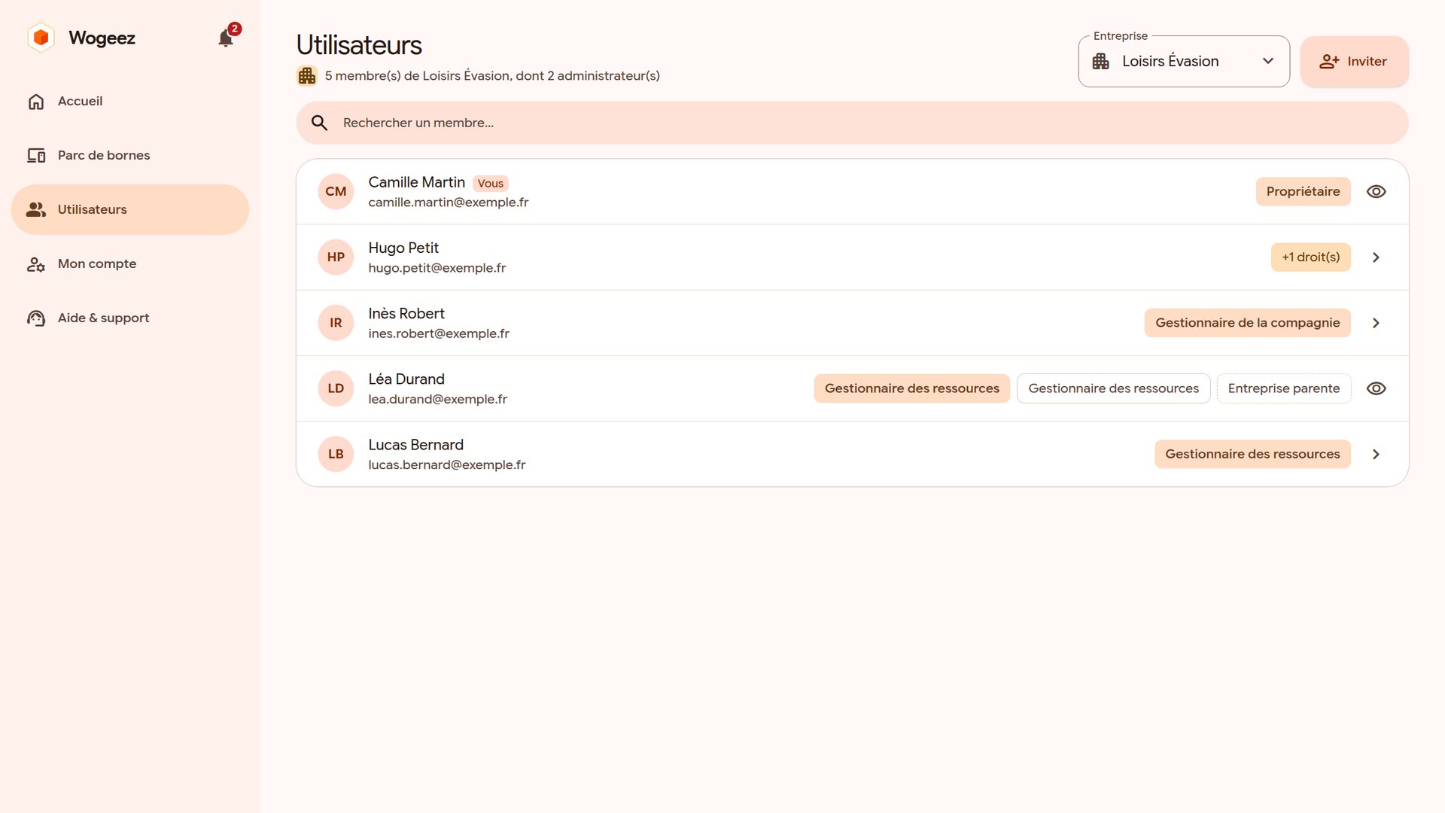The height and width of the screenshot is (813, 1445).
Task: Open the Entreprise dropdown arrow
Action: tap(1268, 62)
